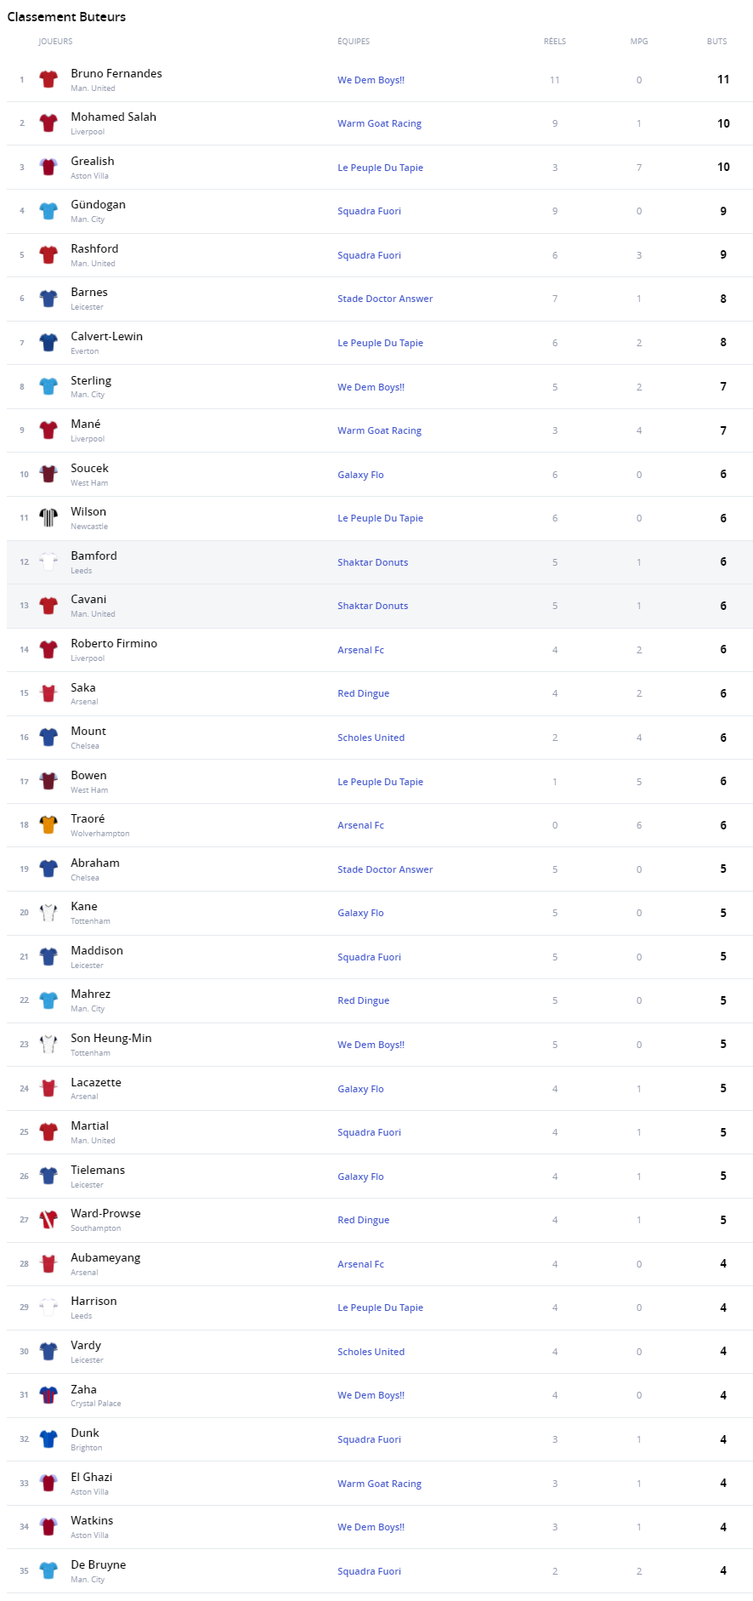Image resolution: width=753 pixels, height=1601 pixels.
Task: Click Gündogan's light blue Man. City jersey
Action: click(48, 211)
